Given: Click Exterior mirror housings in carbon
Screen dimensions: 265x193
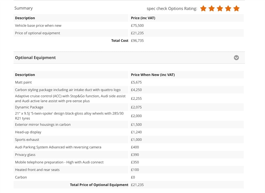Looking at the screenshot, I should [43, 125].
